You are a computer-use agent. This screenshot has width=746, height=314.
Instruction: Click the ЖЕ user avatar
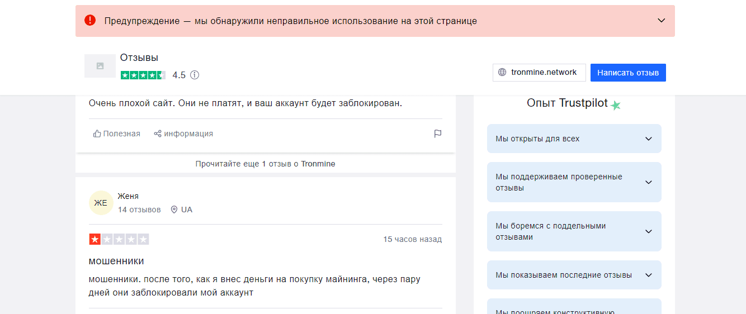point(101,203)
